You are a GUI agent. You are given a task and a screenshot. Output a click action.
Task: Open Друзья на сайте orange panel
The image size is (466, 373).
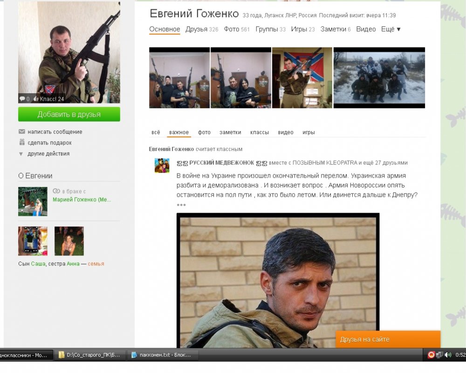tap(388, 339)
